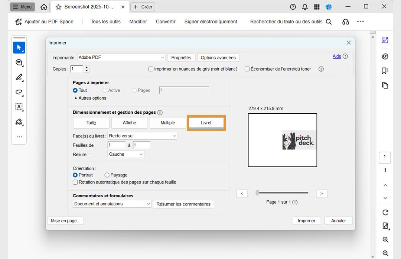This screenshot has width=401, height=259.
Task: Select the Pages radio button
Action: [134, 90]
